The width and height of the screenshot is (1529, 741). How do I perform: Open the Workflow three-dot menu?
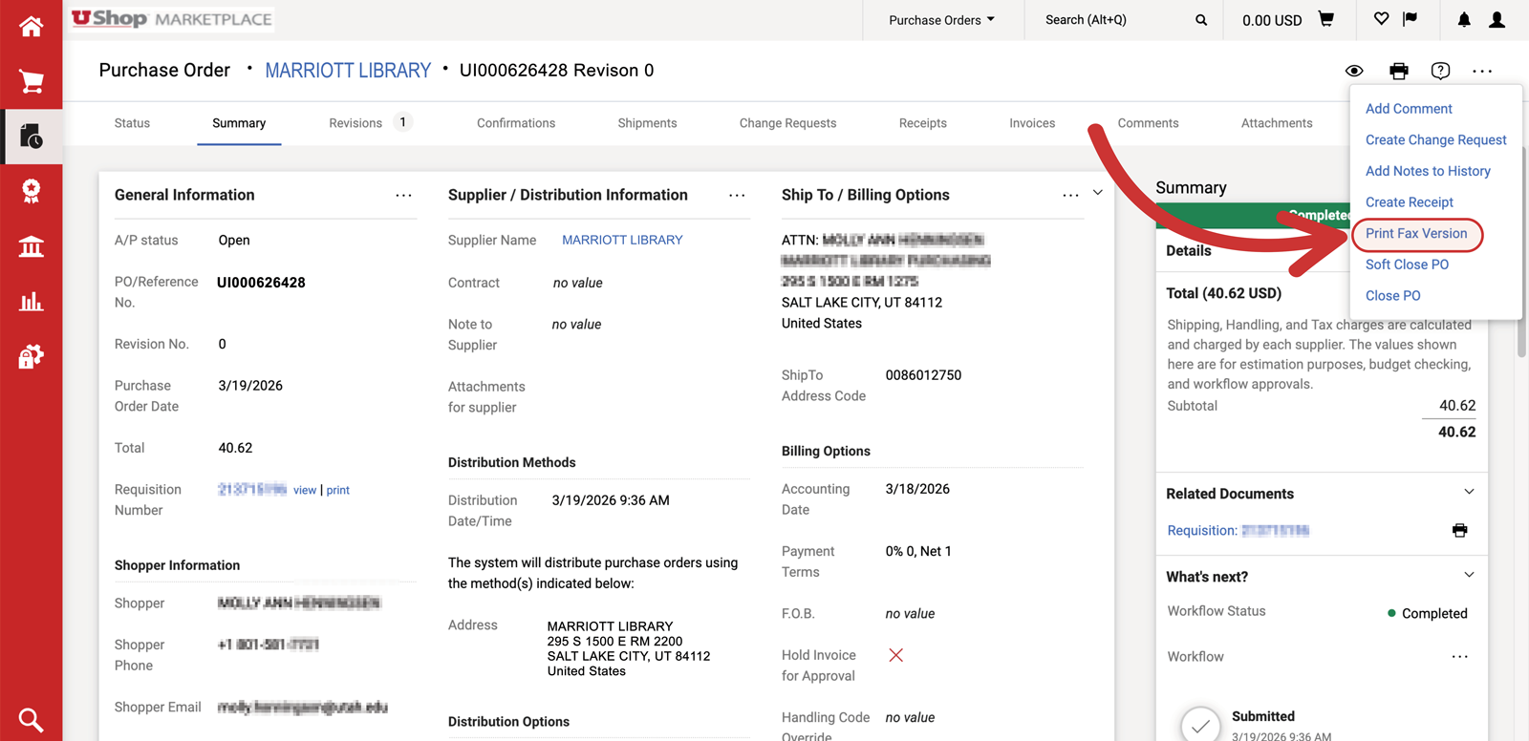[x=1460, y=657]
